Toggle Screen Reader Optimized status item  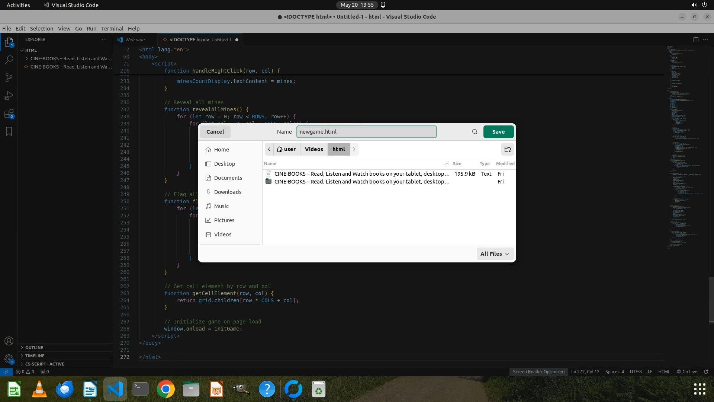538,371
